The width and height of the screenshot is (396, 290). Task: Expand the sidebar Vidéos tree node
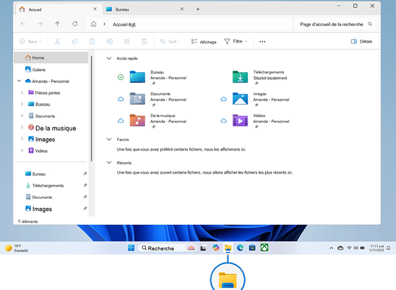click(x=22, y=151)
